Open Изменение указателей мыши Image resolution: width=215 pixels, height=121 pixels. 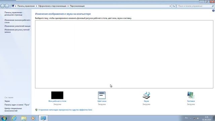[17, 26]
